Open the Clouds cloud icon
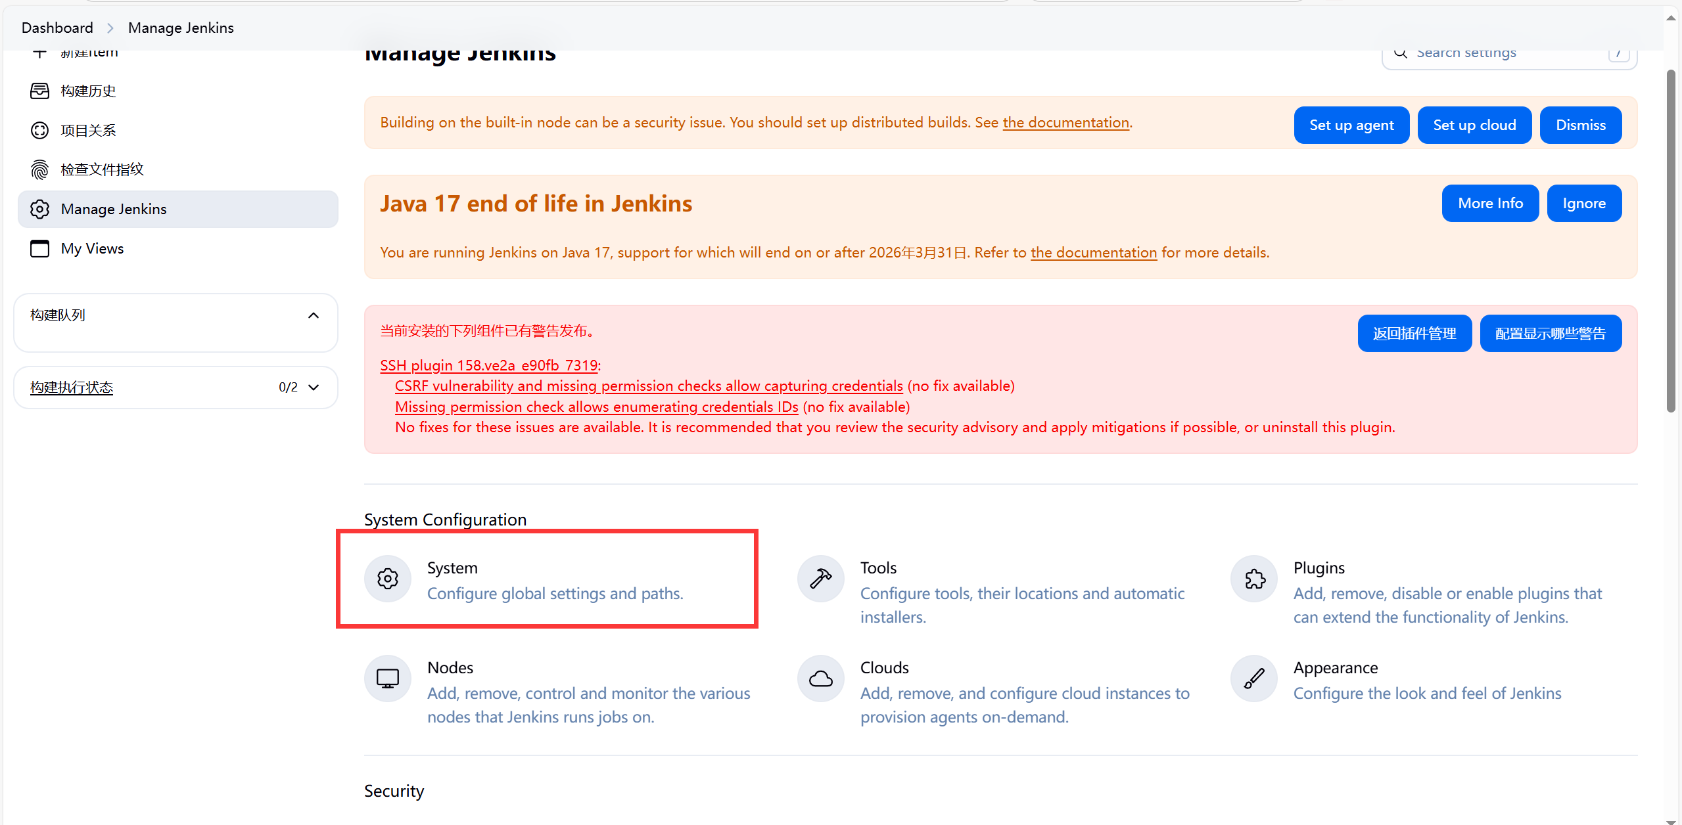Viewport: 1682px width, 825px height. pos(821,679)
